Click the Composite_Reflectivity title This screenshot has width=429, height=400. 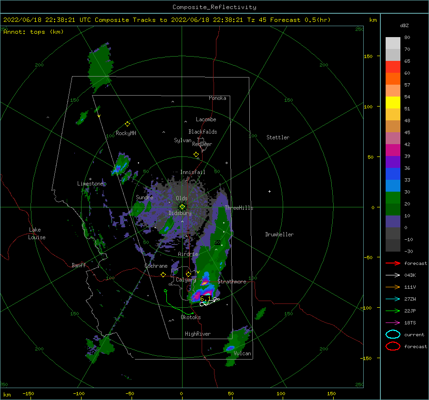[214, 7]
